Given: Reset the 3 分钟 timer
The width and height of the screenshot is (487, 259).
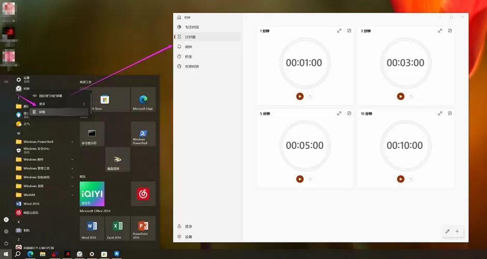Looking at the screenshot, I should (411, 96).
